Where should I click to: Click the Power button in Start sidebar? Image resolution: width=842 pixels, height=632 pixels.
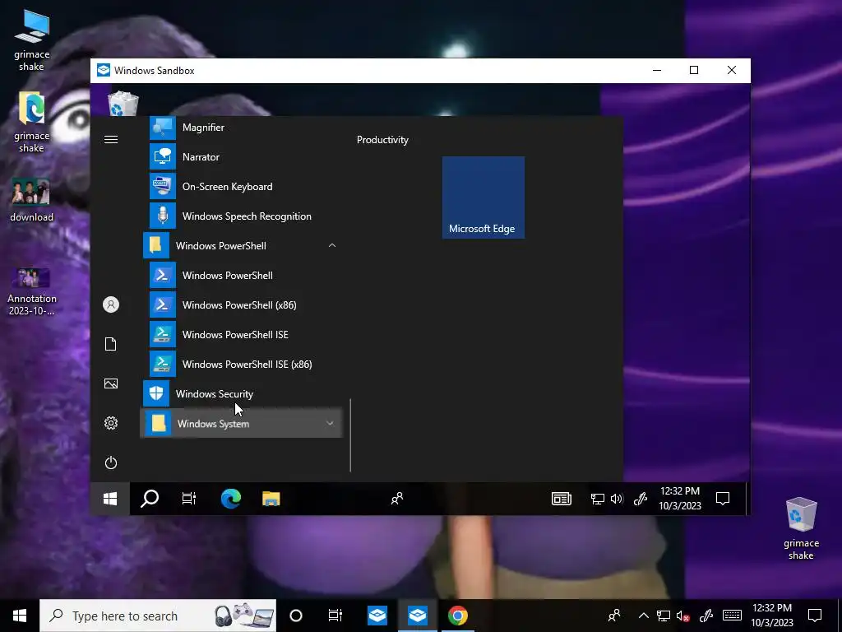(x=111, y=462)
